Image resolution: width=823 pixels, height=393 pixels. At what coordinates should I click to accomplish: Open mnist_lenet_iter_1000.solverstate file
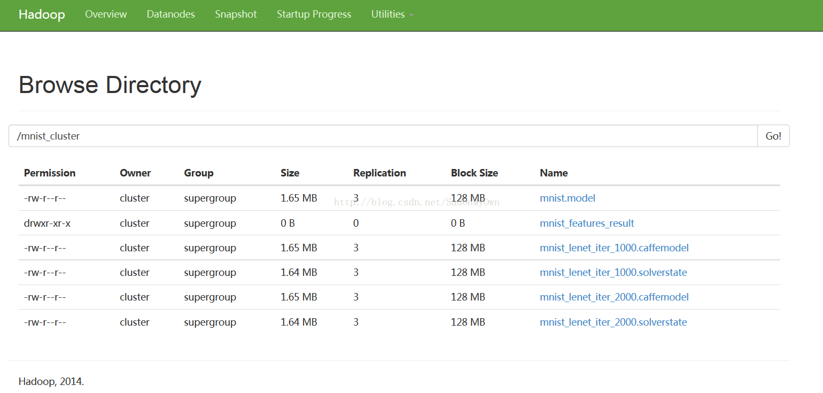pyautogui.click(x=614, y=272)
